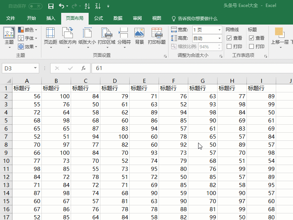Select cell A1 标题行
Image resolution: width=293 pixels, height=220 pixels.
coord(27,88)
